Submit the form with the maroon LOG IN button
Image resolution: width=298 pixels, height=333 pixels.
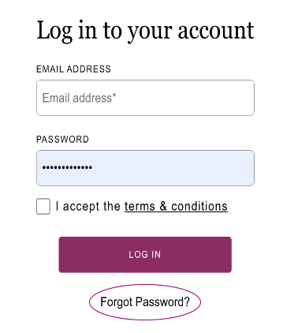(145, 255)
